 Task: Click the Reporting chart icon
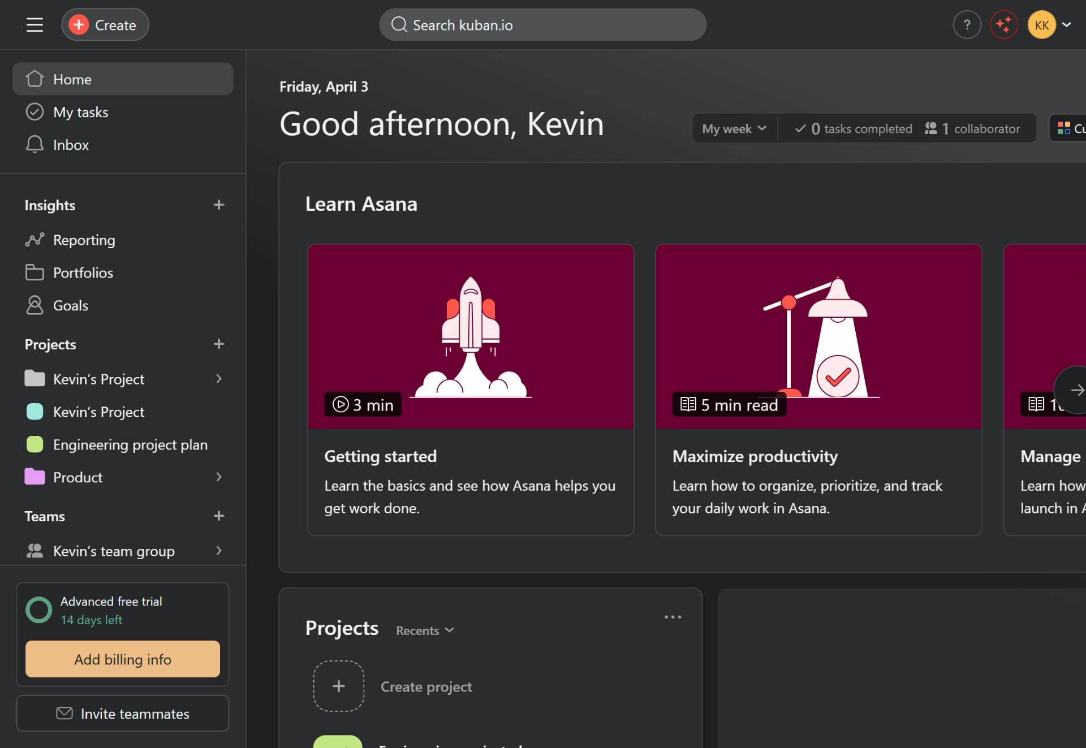35,240
